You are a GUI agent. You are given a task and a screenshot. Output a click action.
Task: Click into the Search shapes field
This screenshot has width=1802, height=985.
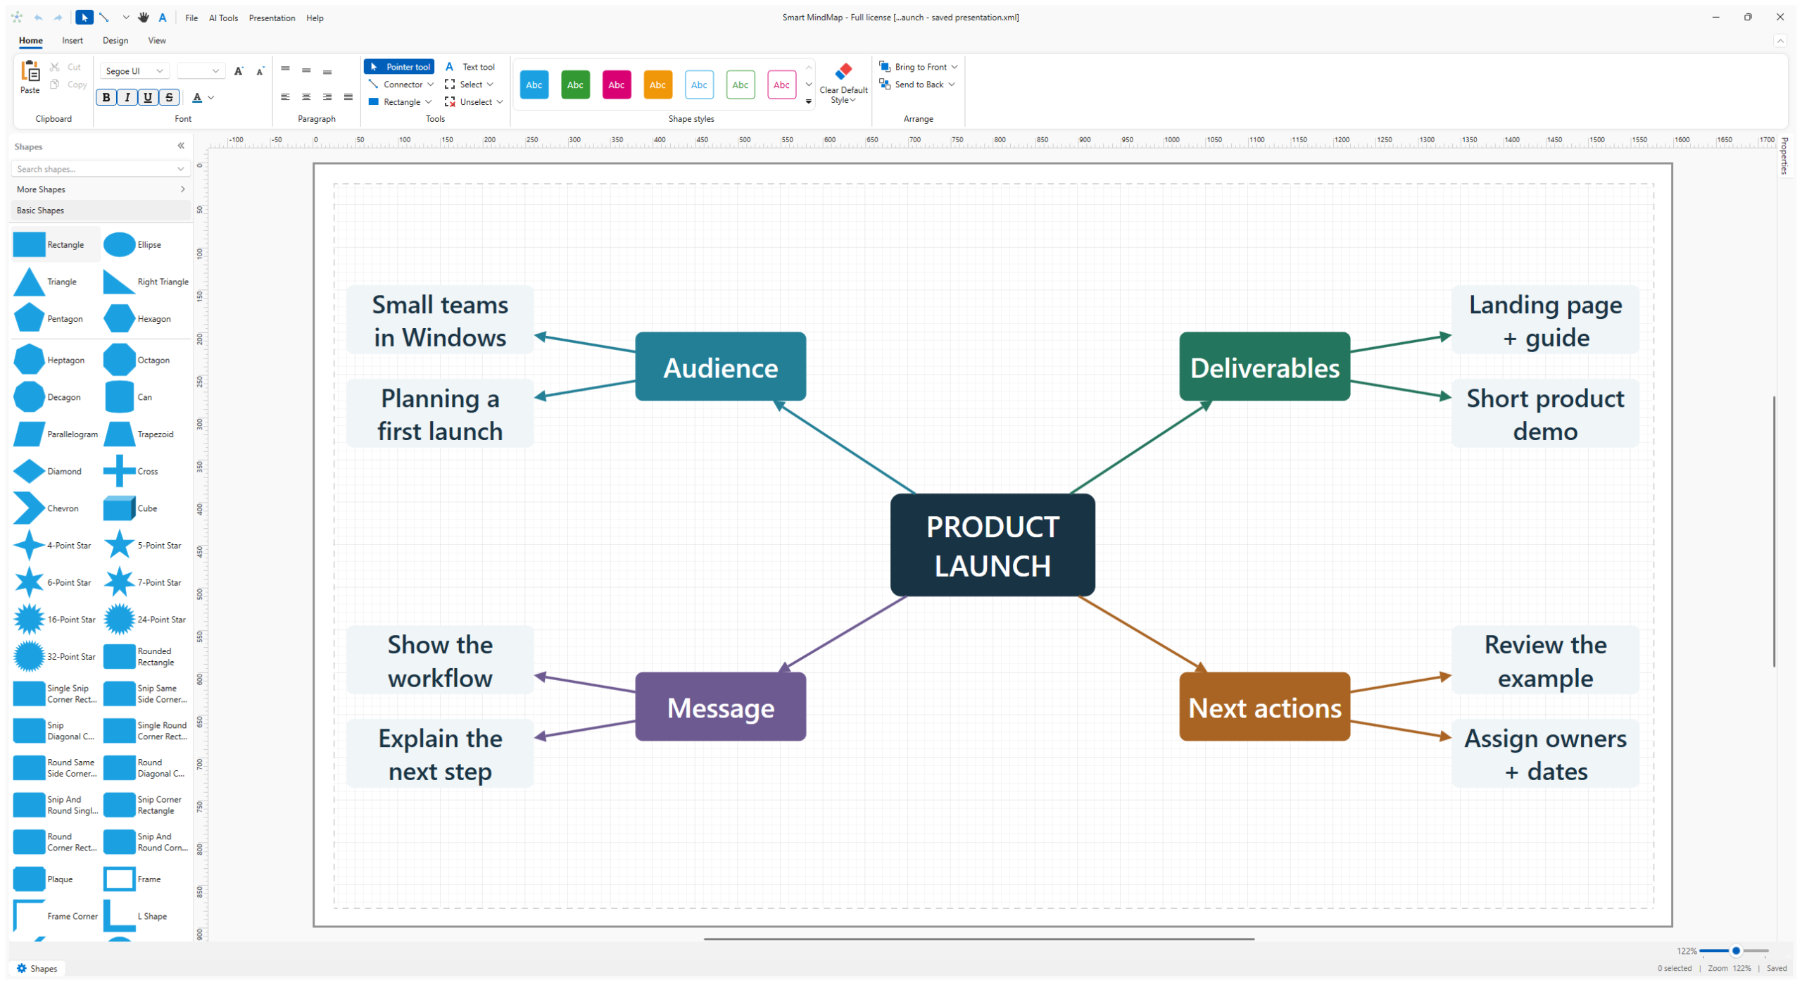coord(101,169)
